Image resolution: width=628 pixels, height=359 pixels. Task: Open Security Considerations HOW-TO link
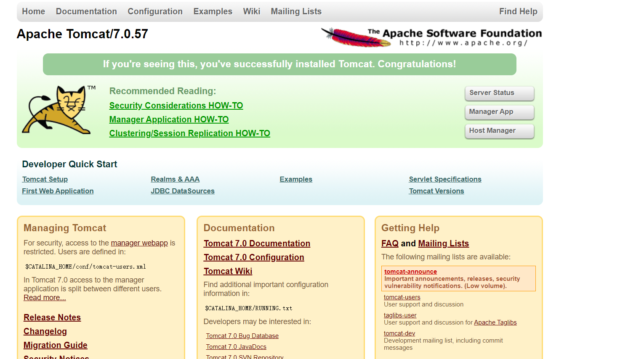176,106
